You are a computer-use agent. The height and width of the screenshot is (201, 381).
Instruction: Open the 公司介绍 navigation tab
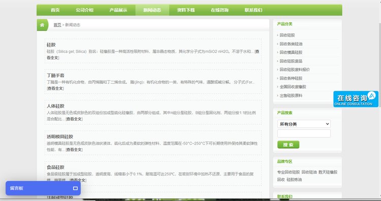(84, 10)
